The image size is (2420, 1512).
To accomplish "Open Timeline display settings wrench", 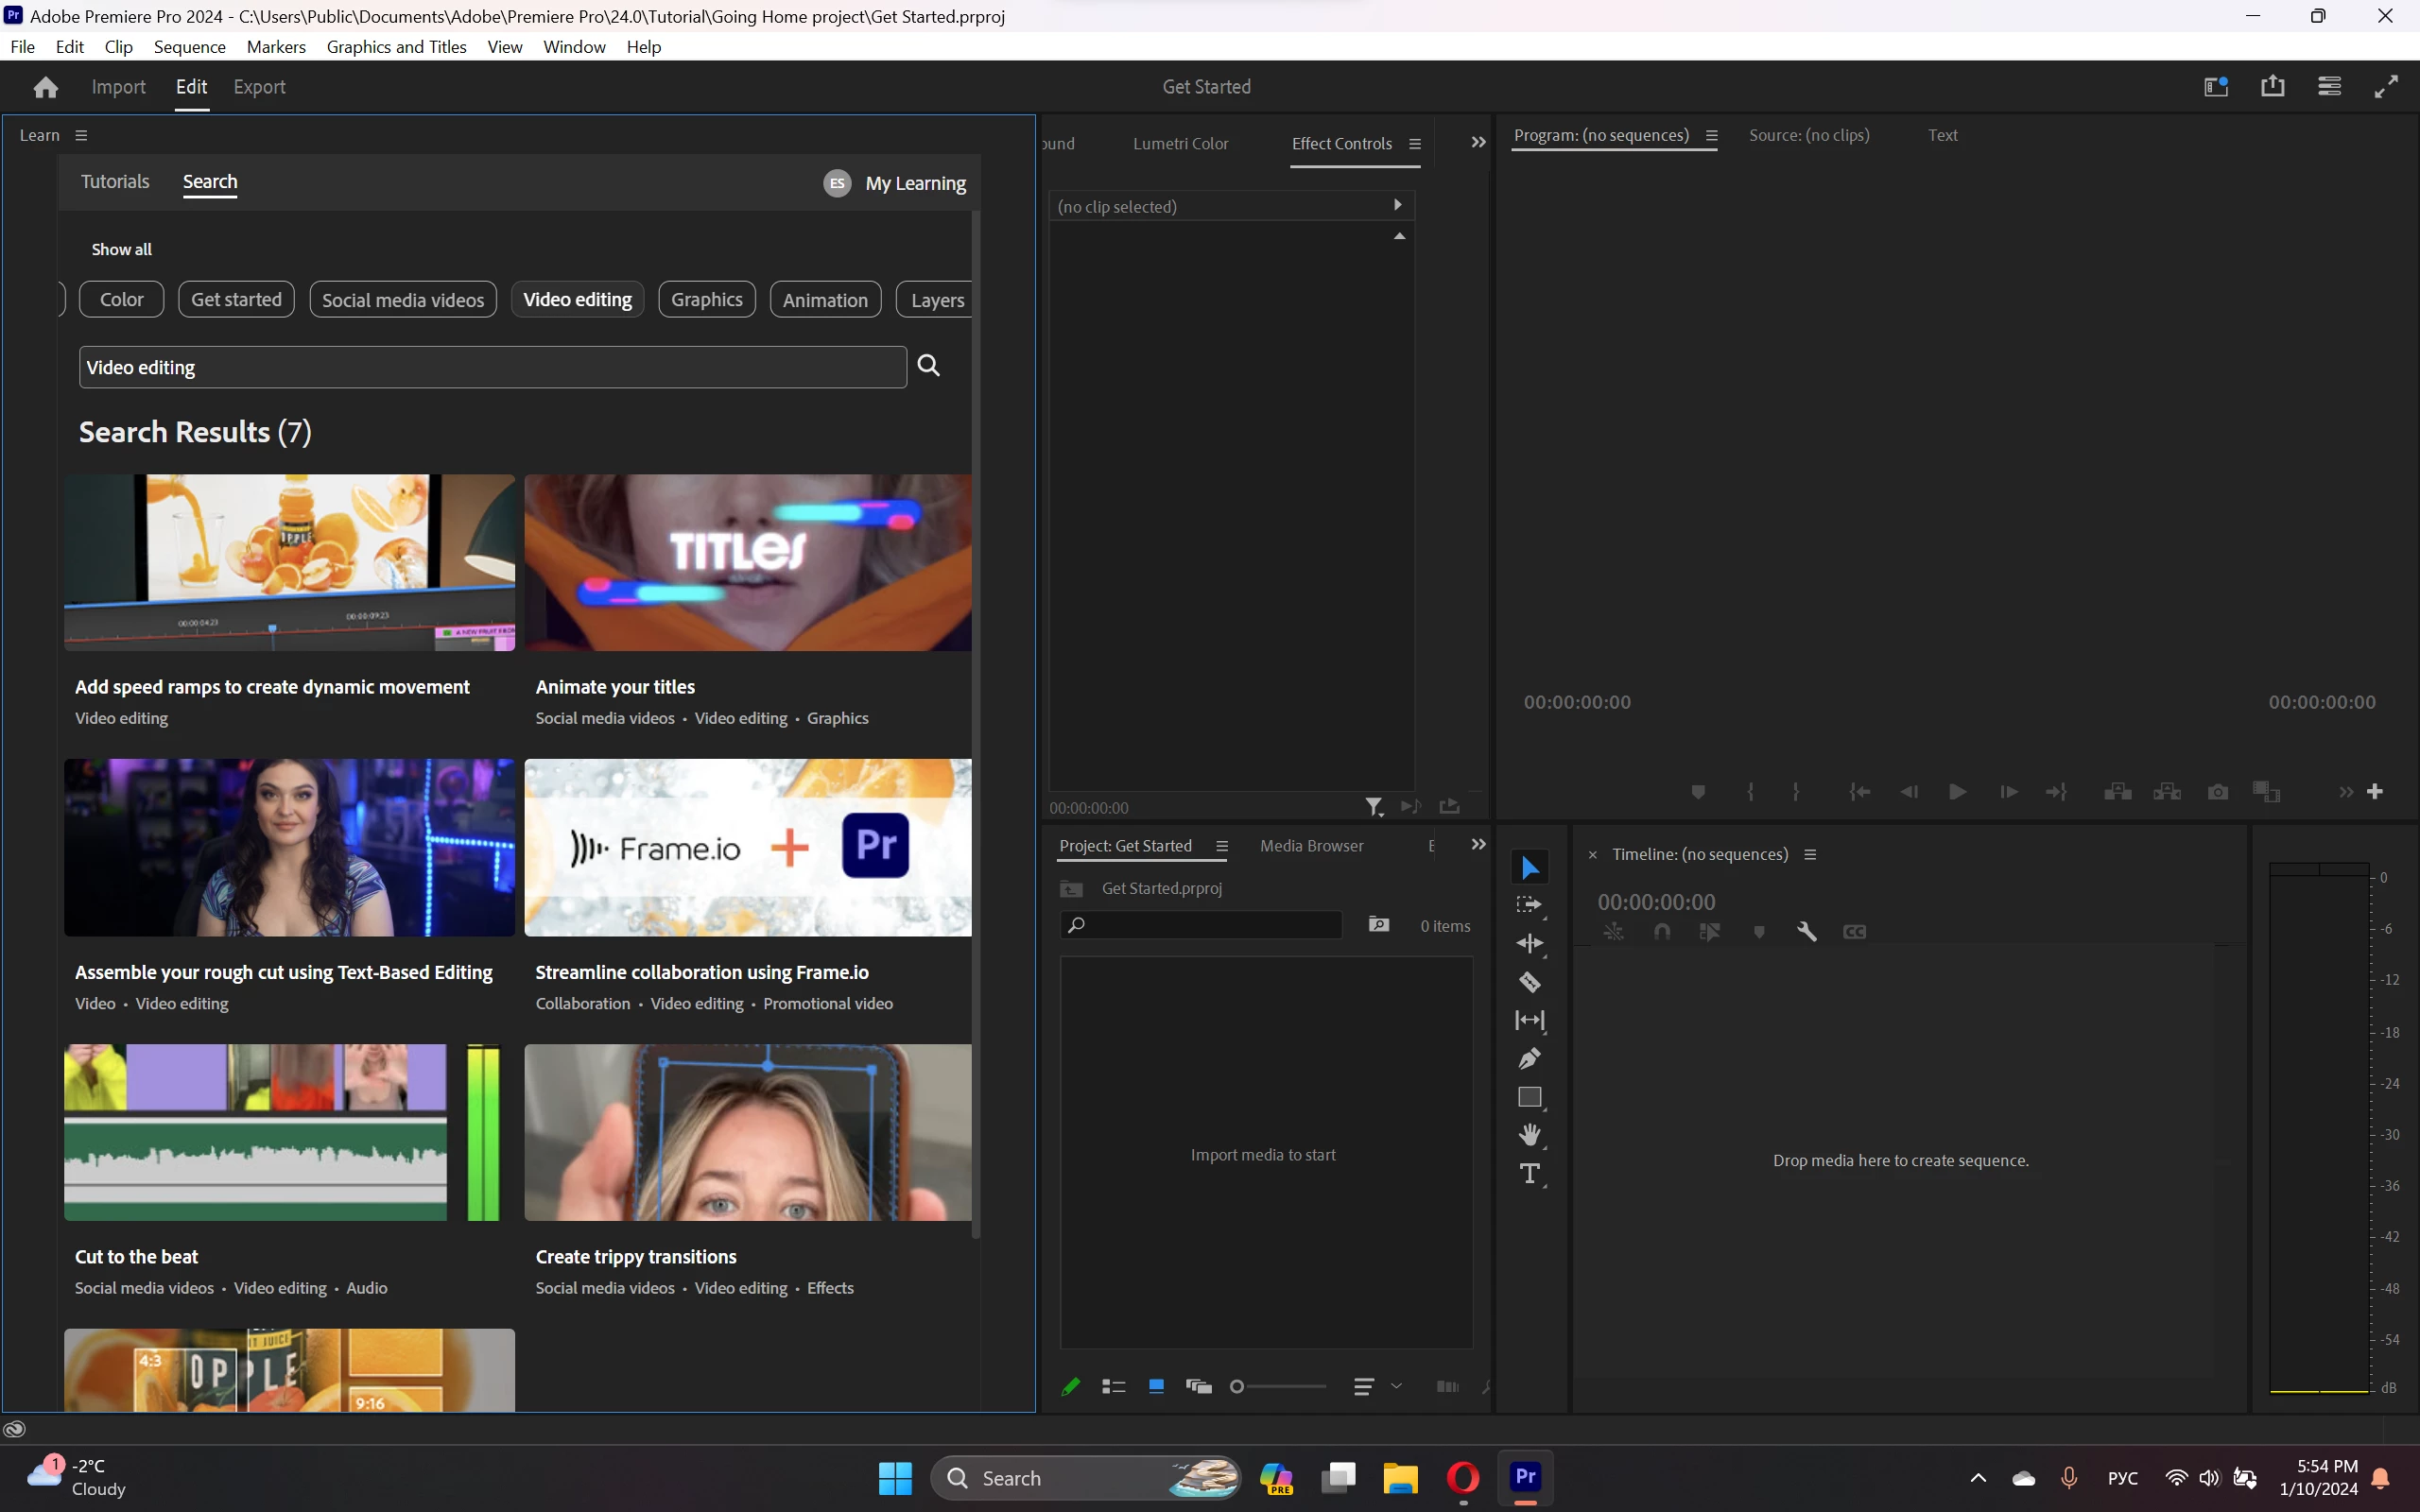I will 1806,932.
